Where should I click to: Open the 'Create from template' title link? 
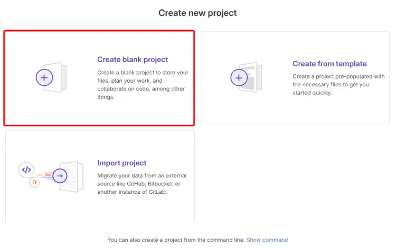329,64
